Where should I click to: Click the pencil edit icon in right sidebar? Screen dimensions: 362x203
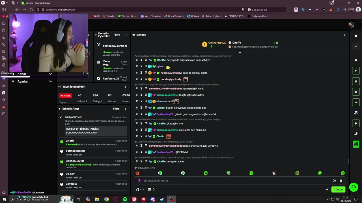pos(356,47)
